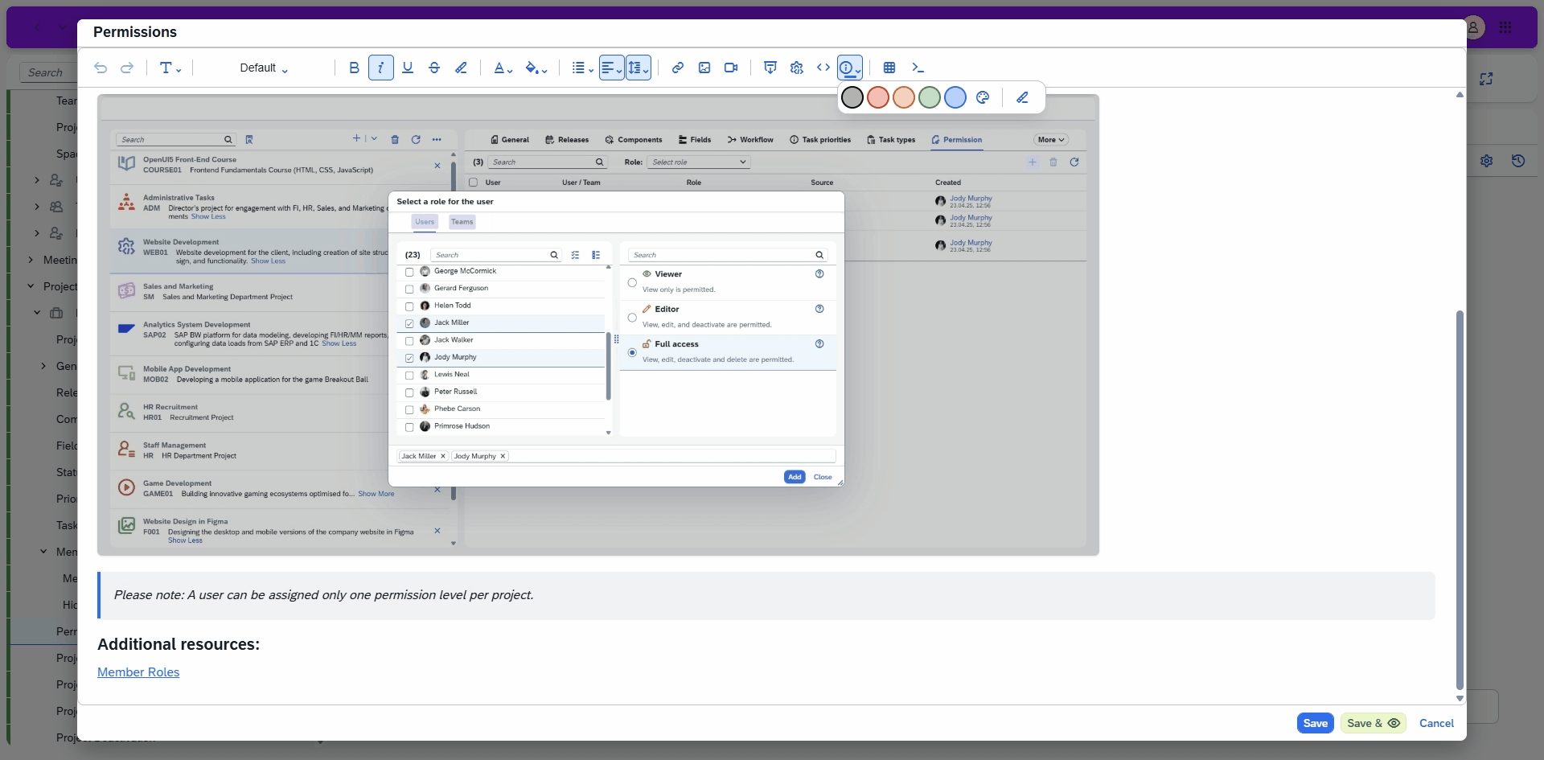Insert a table with the grid icon
Image resolution: width=1544 pixels, height=760 pixels.
tap(889, 68)
